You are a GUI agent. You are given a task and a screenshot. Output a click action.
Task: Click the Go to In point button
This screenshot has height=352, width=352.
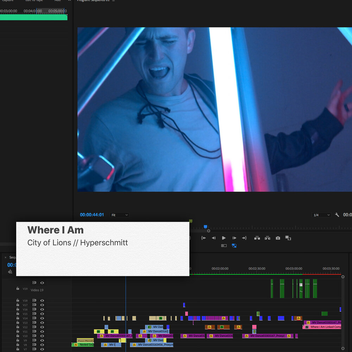click(203, 238)
